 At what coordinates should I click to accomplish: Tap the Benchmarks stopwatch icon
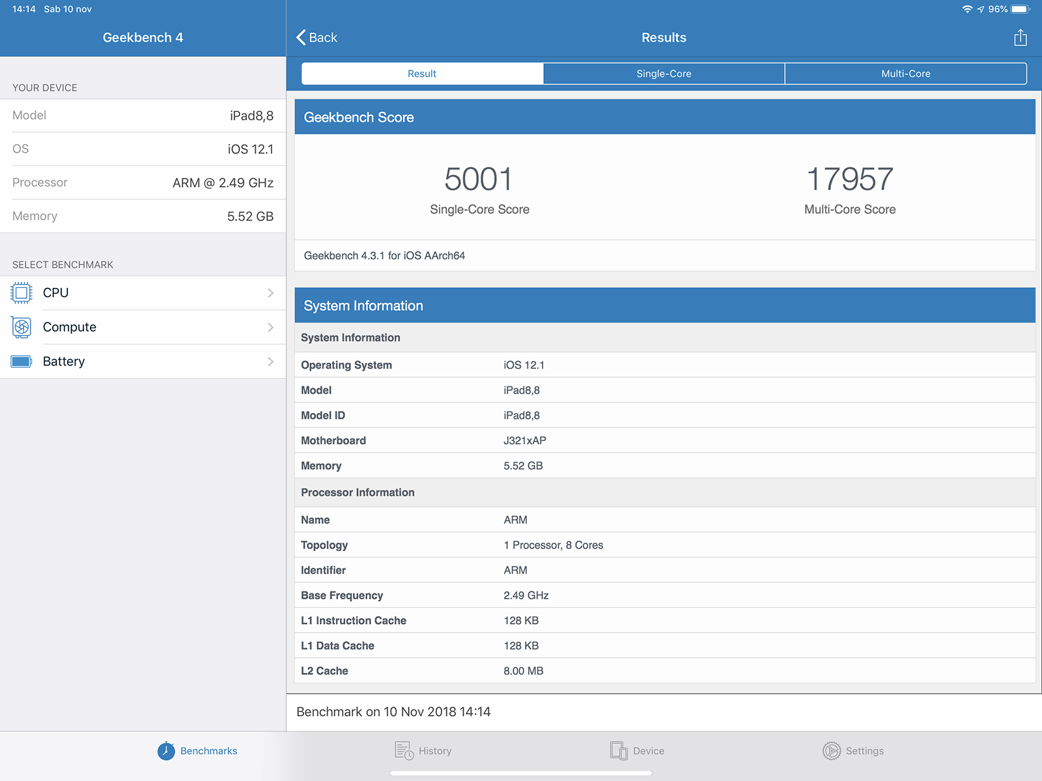coord(166,751)
